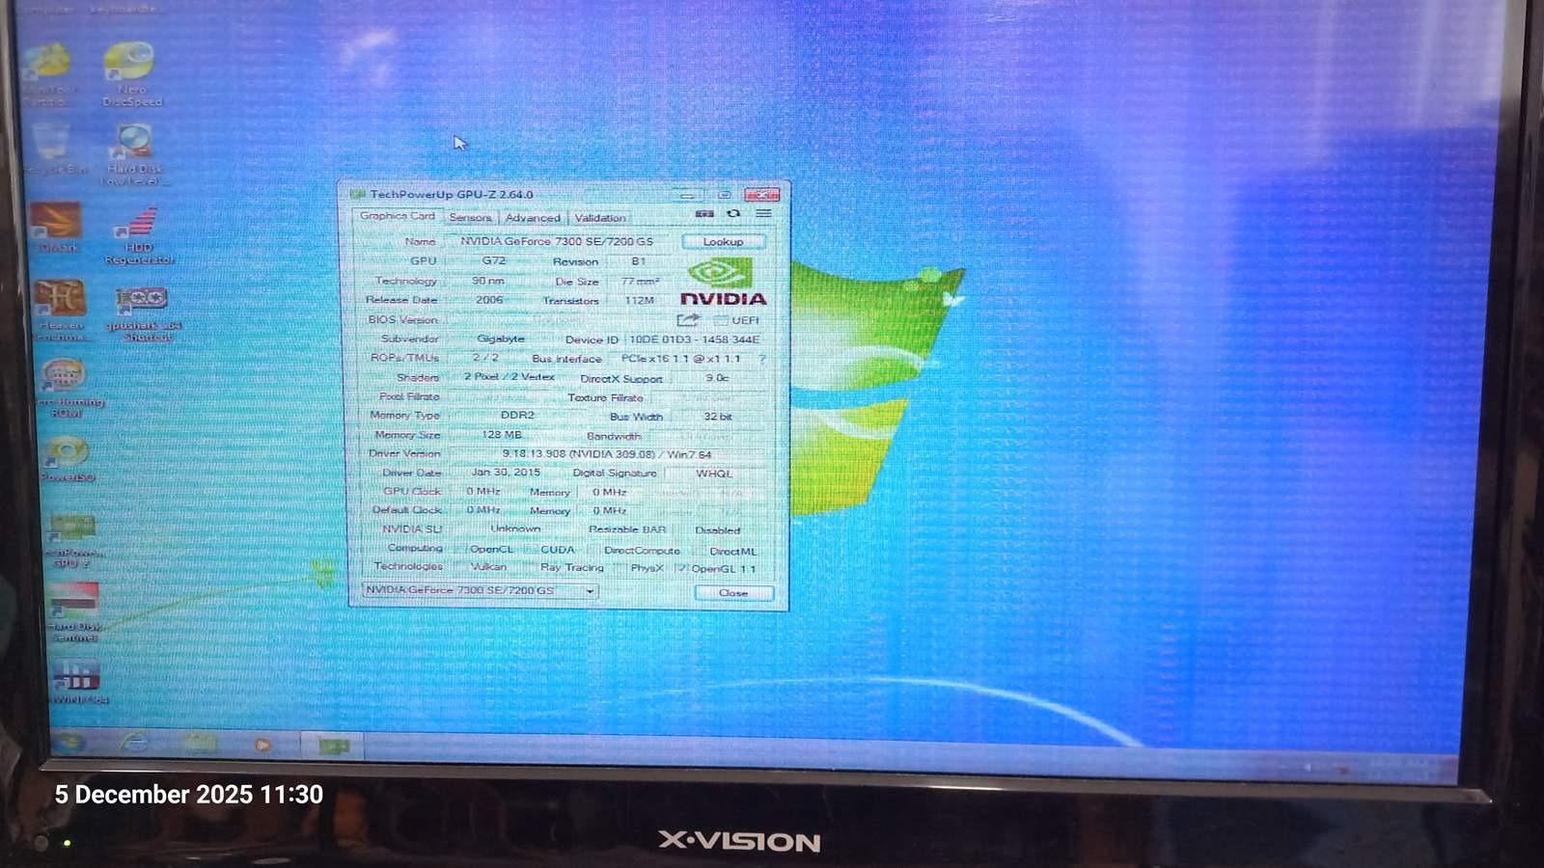The image size is (1544, 868).
Task: Toggle the PhysX checkbox
Action: 621,569
